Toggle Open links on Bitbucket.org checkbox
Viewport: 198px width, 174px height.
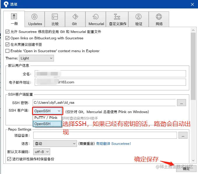coord(8,38)
